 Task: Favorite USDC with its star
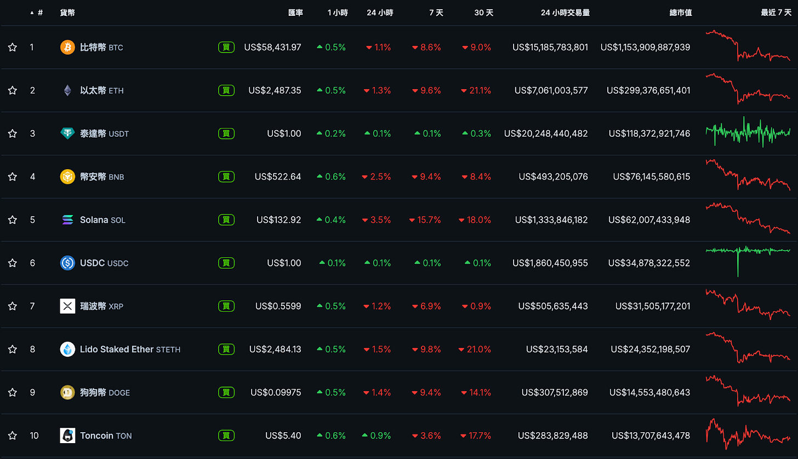tap(13, 263)
